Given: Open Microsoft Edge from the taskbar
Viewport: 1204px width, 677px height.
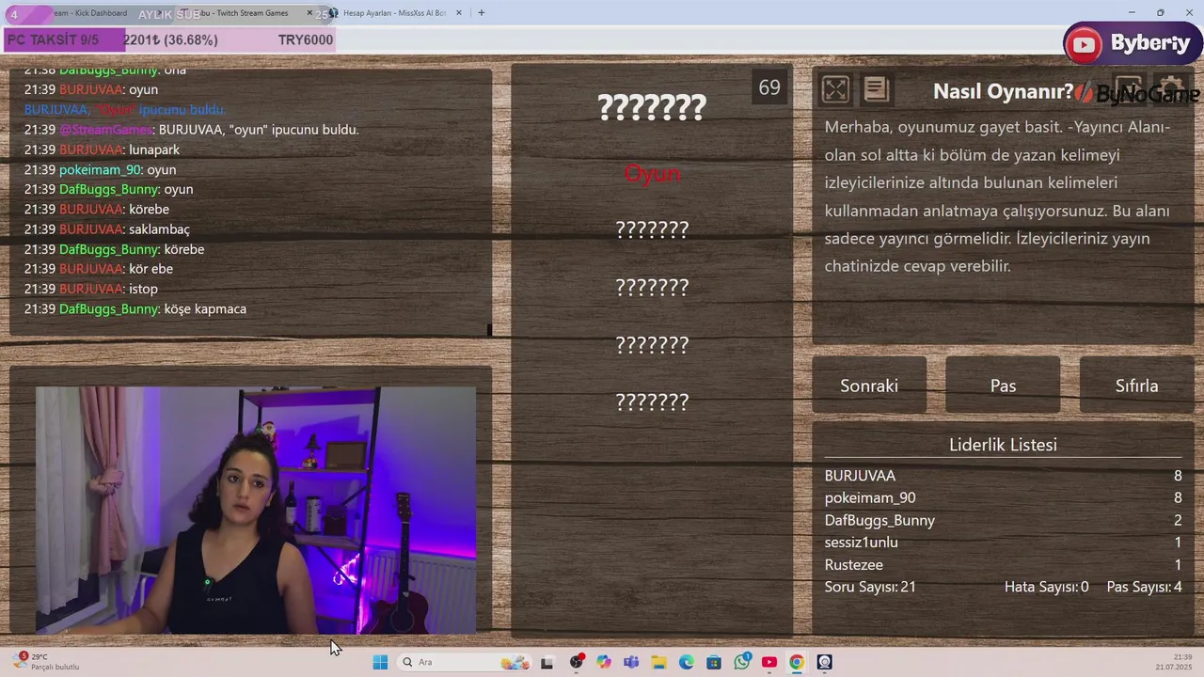Looking at the screenshot, I should pyautogui.click(x=687, y=662).
